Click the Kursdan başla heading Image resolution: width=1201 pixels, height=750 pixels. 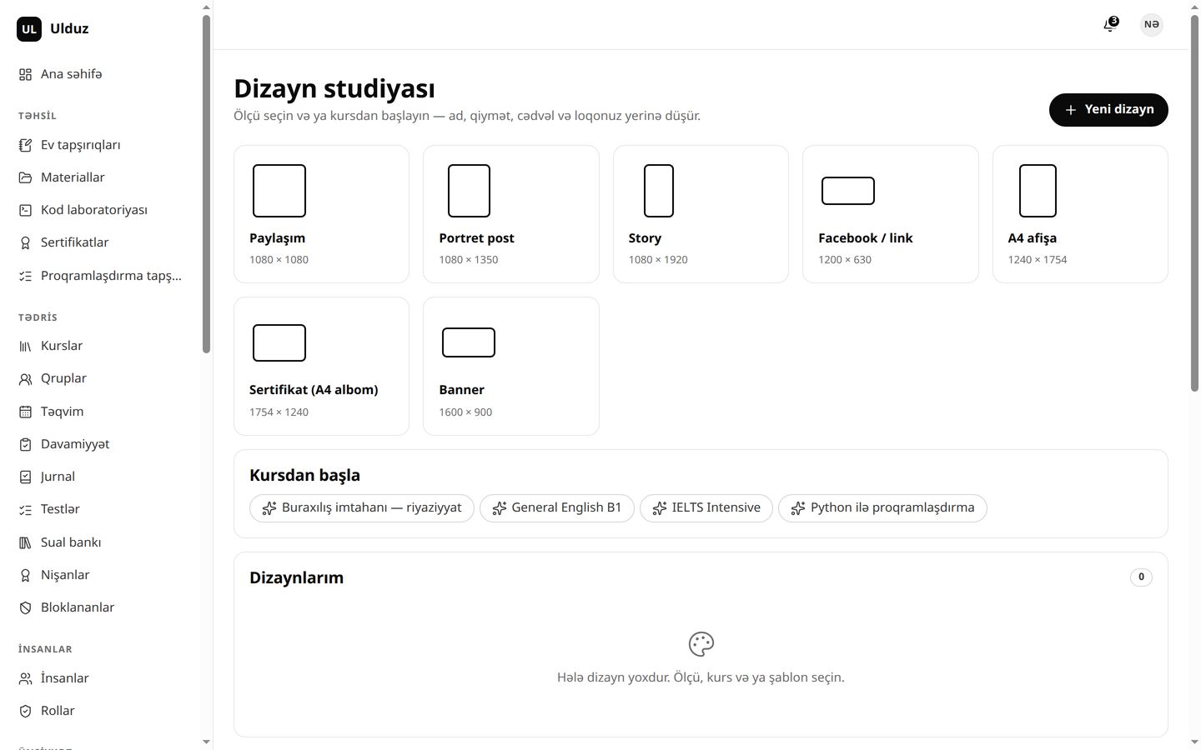pyautogui.click(x=304, y=475)
